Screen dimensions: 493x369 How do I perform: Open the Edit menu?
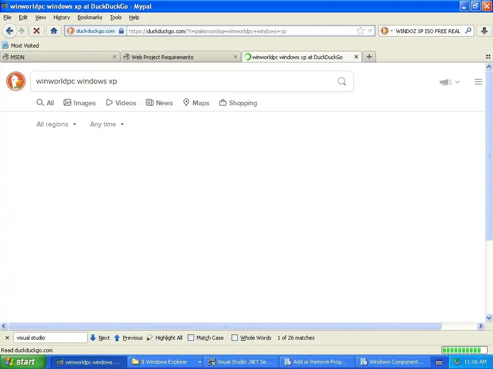tap(23, 17)
